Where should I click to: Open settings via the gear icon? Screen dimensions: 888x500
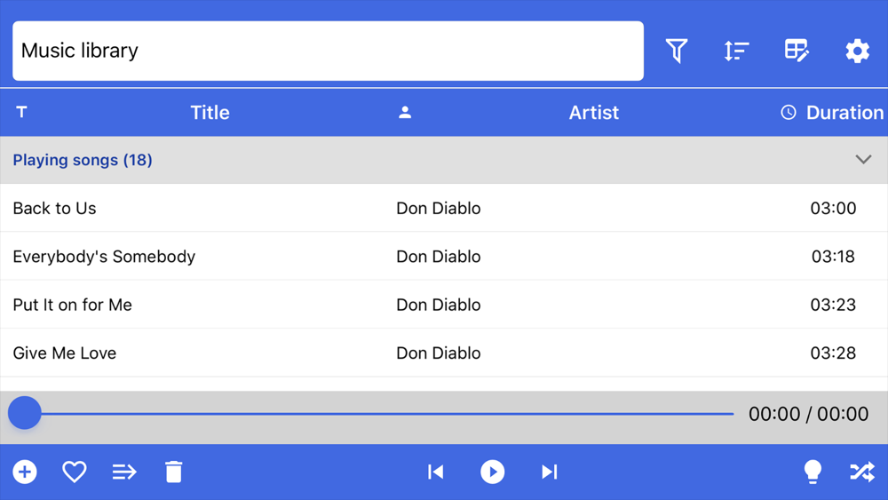pyautogui.click(x=858, y=51)
